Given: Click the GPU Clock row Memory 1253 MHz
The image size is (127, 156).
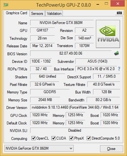Looking at the screenshot, I should click(x=75, y=115).
